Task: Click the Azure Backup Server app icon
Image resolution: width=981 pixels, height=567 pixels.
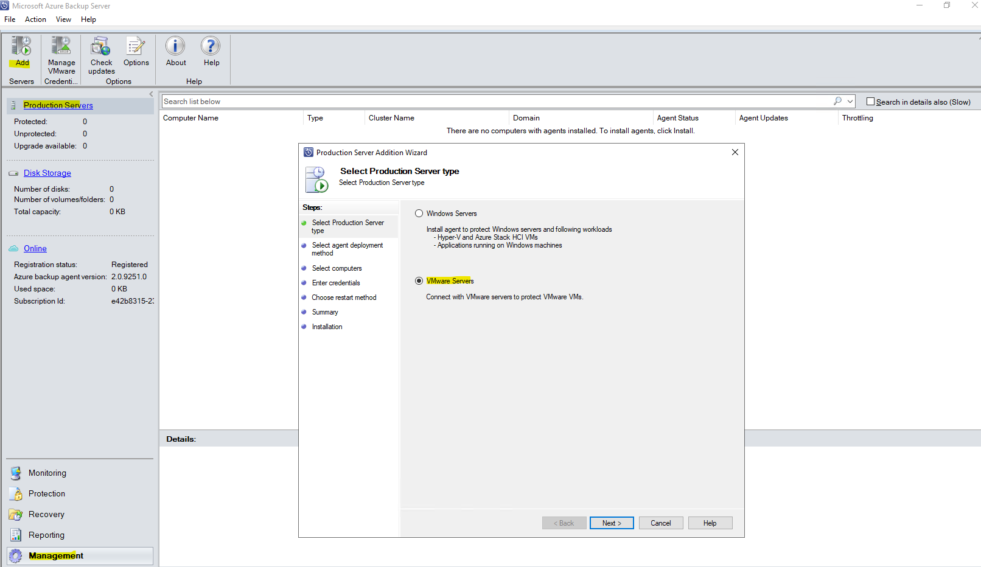Action: click(x=5, y=5)
